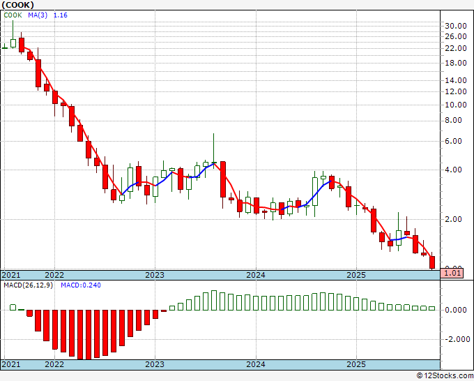Click the first green MACD histogram bar in 2021

(13, 308)
